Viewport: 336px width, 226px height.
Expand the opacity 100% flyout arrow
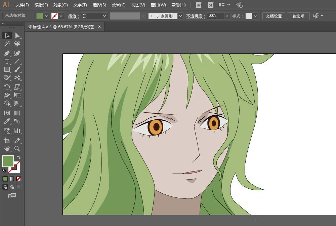tap(227, 16)
